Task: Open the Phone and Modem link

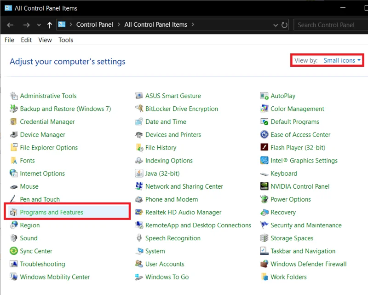Action: (x=172, y=199)
